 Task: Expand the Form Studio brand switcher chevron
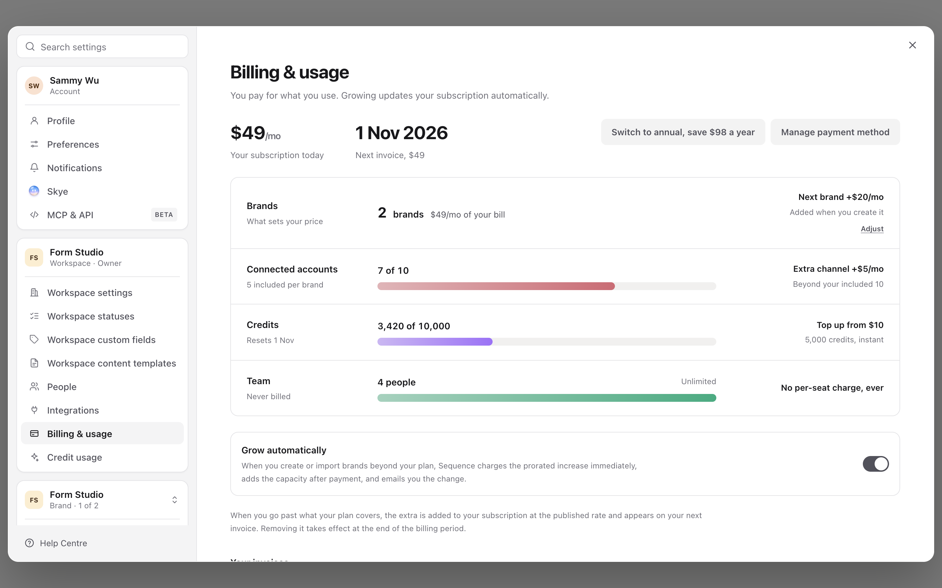(175, 500)
